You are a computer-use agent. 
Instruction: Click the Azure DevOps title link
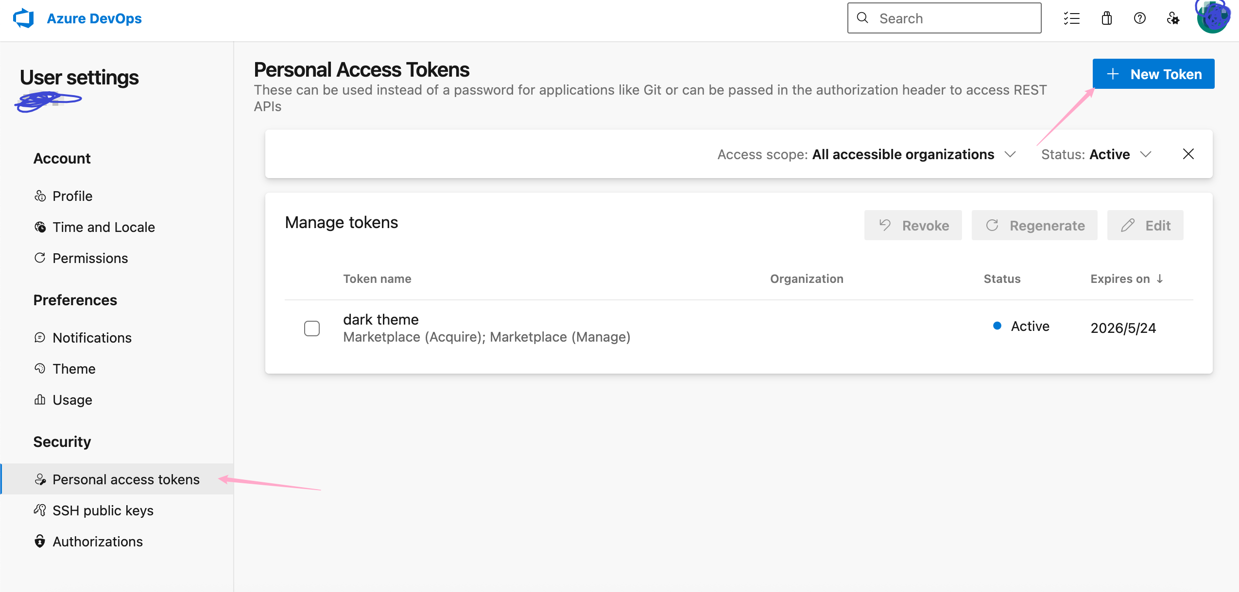(94, 18)
